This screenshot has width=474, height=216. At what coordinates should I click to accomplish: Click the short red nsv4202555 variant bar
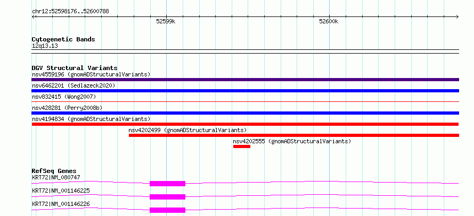click(x=242, y=146)
